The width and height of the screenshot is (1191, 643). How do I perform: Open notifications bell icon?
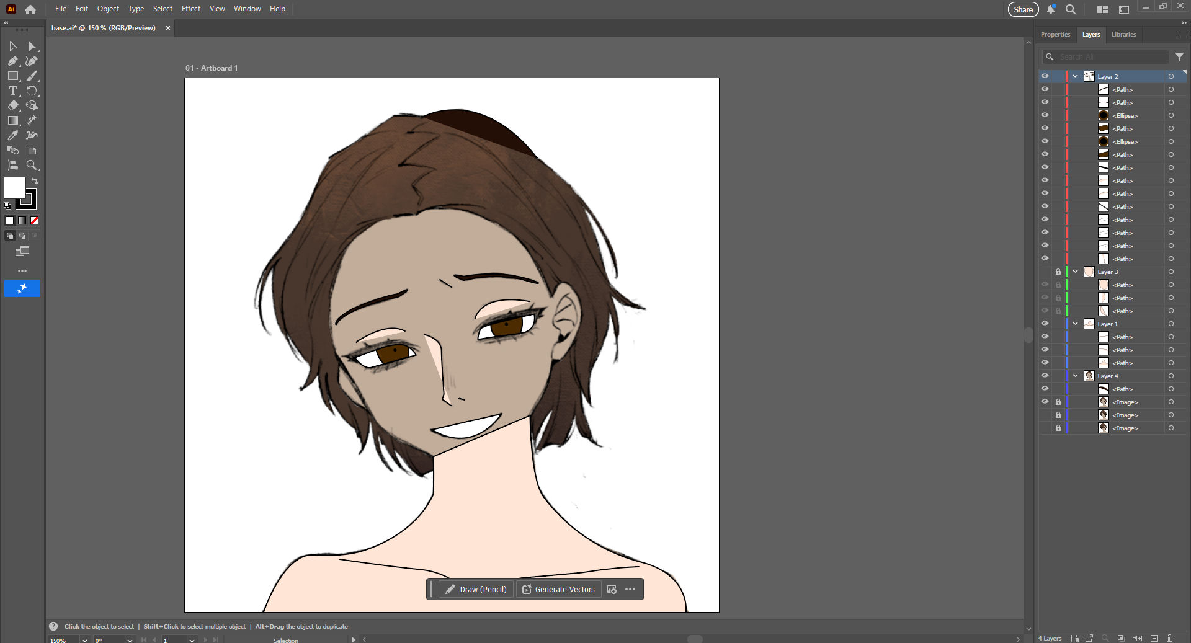click(1051, 9)
